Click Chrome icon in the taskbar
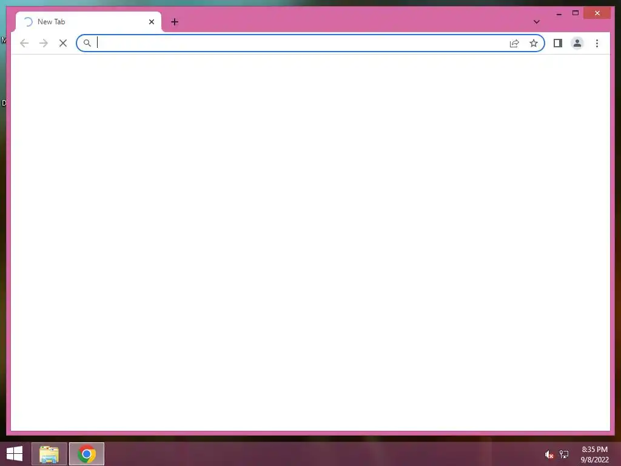 (87, 454)
